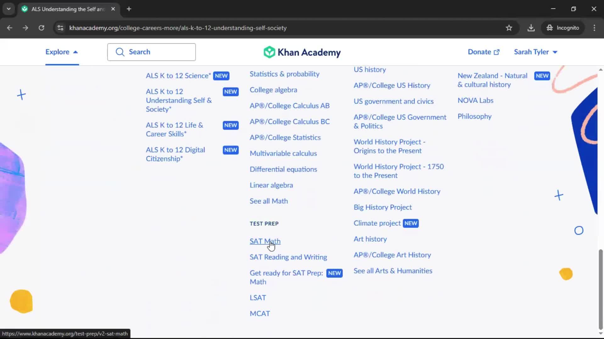Open SAT Reading and Writing
The image size is (604, 339).
coord(288,257)
